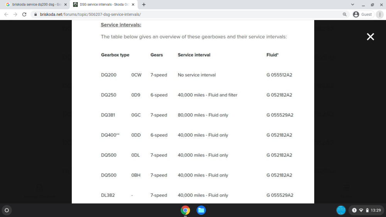
Task: Select the DQ250 gearbox cell
Action: [x=108, y=95]
